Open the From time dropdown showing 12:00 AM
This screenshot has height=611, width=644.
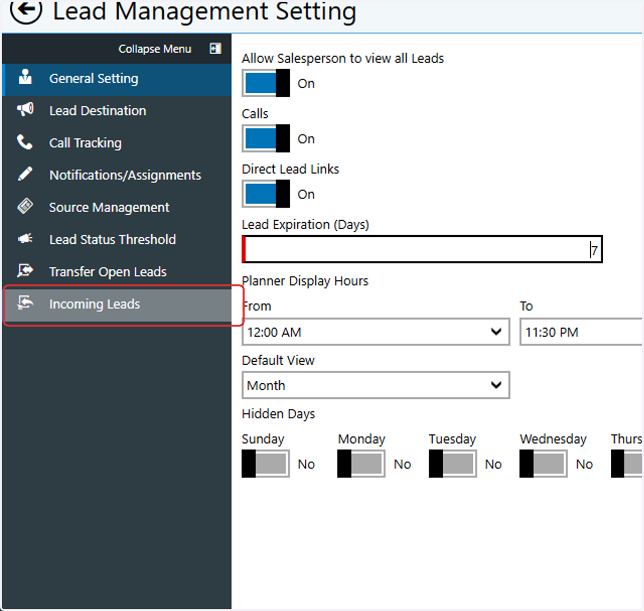376,332
